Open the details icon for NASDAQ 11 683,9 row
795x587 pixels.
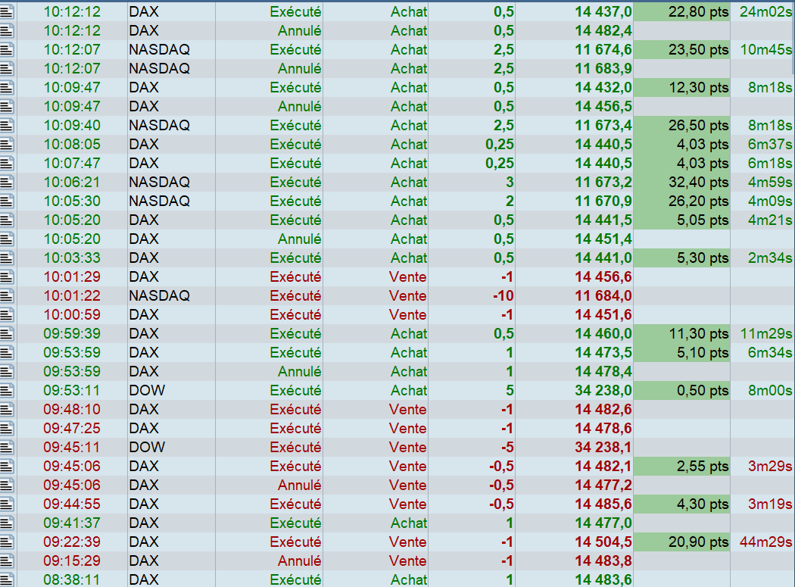7,68
